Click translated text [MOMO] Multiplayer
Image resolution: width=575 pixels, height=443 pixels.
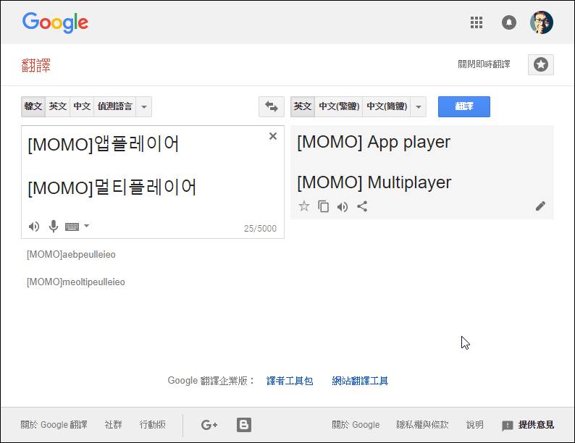pyautogui.click(x=374, y=183)
